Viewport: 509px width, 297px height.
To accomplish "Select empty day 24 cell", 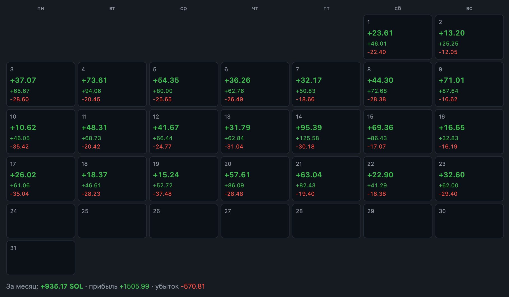I will tap(41, 221).
